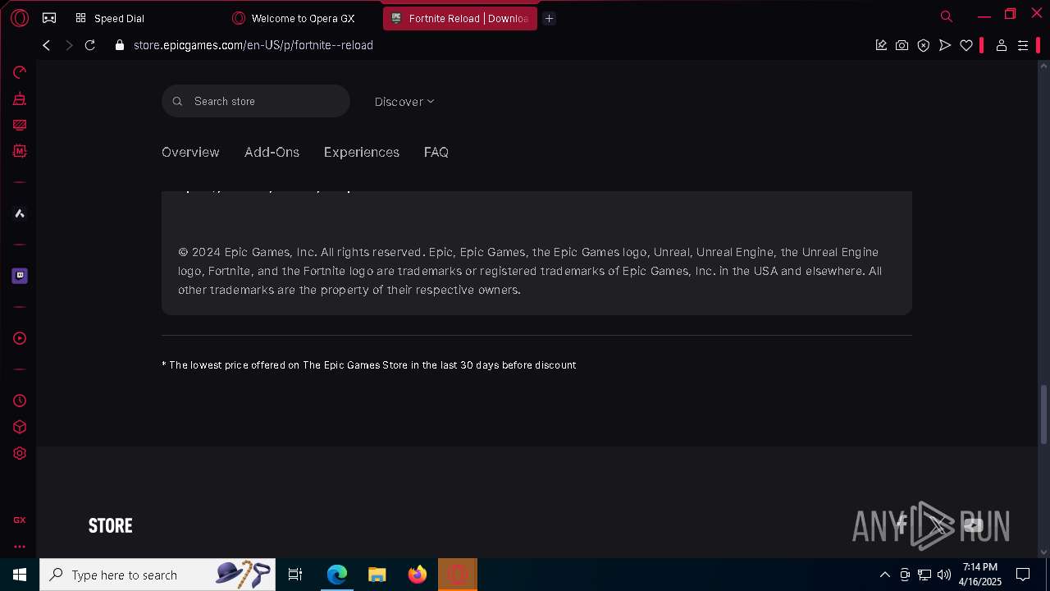The width and height of the screenshot is (1050, 591).
Task: Open the Opera GX main menu logo
Action: click(x=20, y=17)
